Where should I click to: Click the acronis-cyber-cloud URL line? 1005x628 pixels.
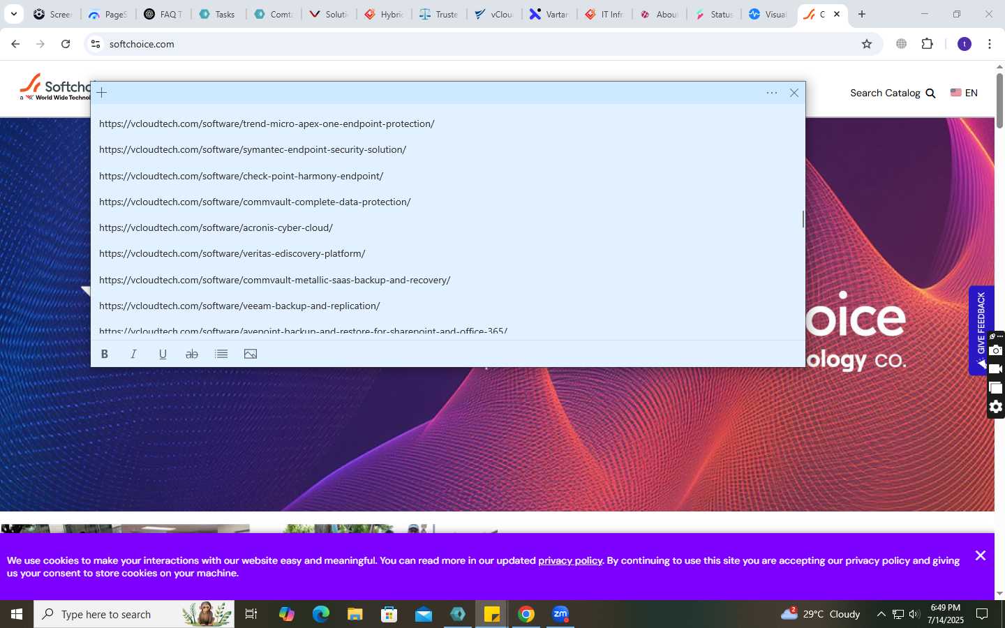[216, 227]
